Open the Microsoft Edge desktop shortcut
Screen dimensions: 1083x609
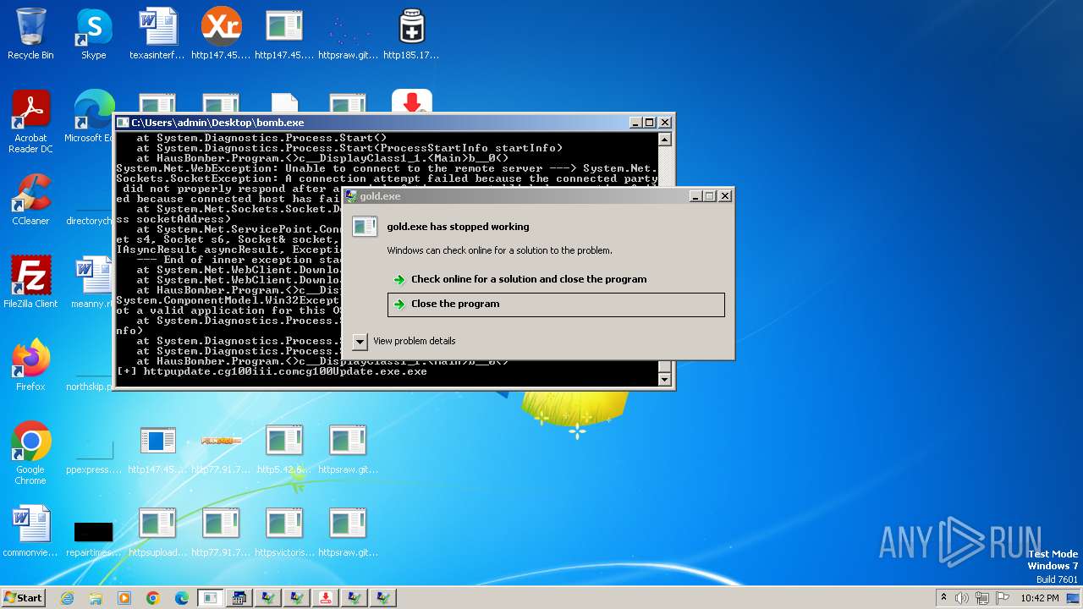(x=91, y=117)
